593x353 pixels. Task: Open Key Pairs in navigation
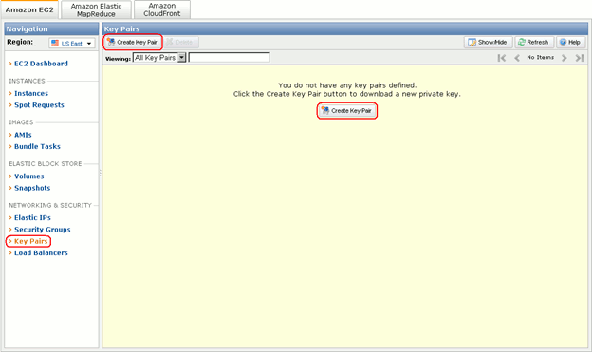click(x=30, y=241)
